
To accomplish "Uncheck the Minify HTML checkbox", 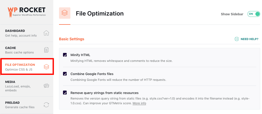I will 65,55.
